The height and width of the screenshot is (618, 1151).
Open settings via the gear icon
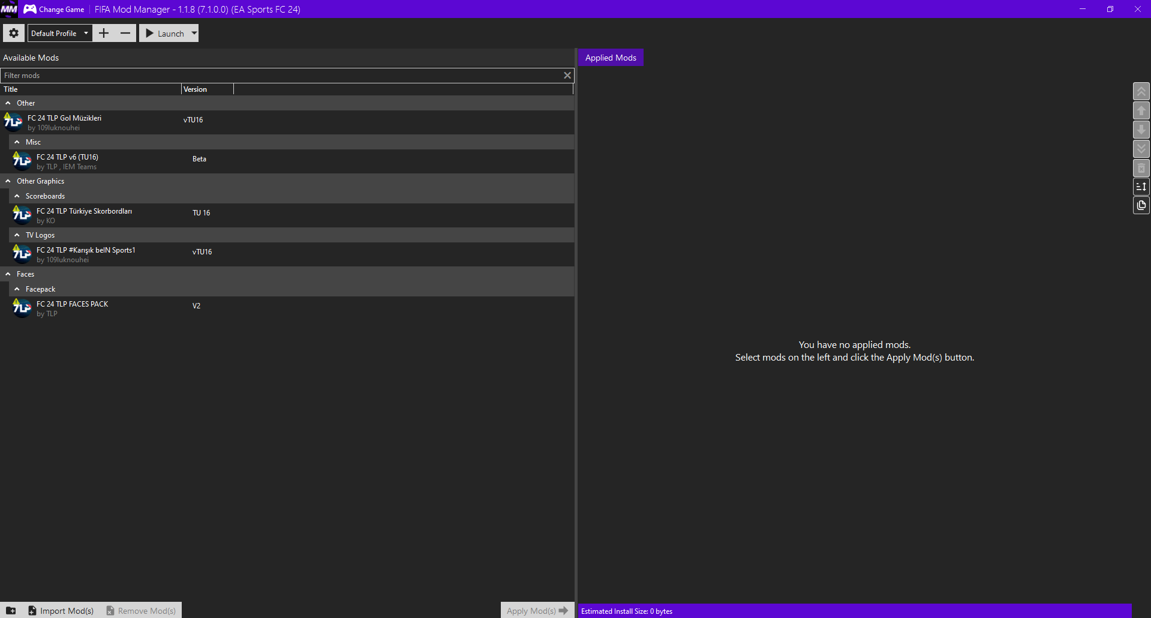[x=14, y=33]
